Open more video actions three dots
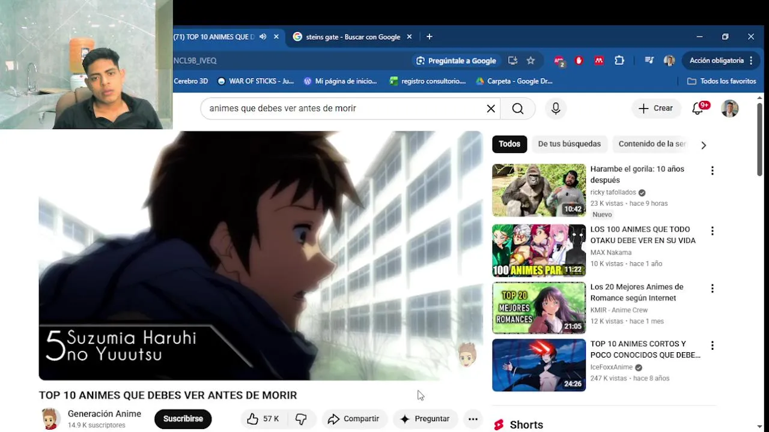This screenshot has width=769, height=432. pos(473,419)
